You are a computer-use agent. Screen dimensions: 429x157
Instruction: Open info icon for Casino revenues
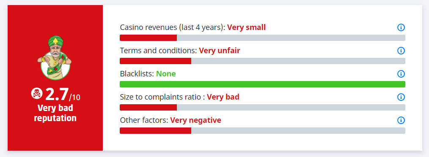coord(401,27)
